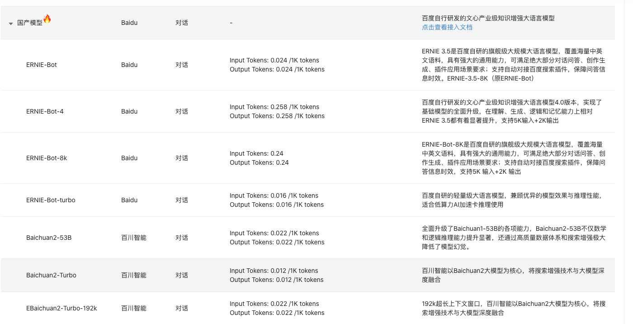Choose the Baichuan2-Turbo model name
The width and height of the screenshot is (633, 324).
[x=51, y=275]
